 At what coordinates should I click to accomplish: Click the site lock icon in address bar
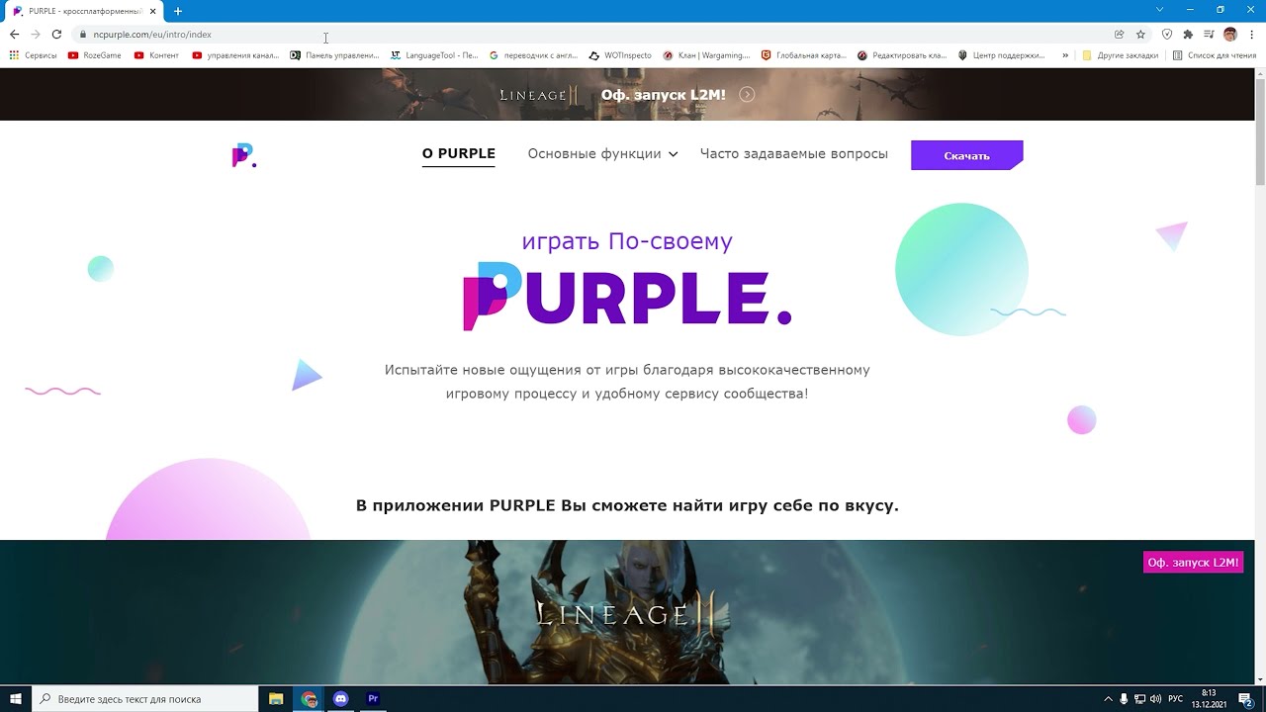click(83, 35)
